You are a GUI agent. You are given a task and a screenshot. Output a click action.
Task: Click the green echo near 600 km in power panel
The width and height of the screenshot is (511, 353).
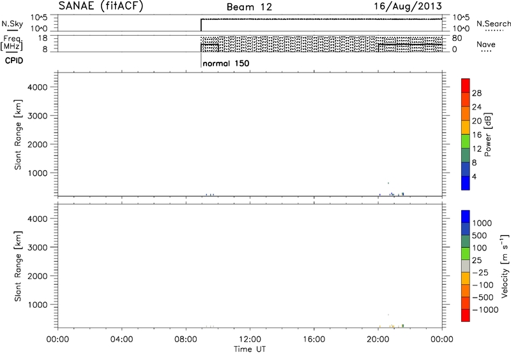(388, 183)
